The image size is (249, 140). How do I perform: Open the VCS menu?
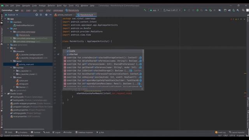tap(77, 5)
